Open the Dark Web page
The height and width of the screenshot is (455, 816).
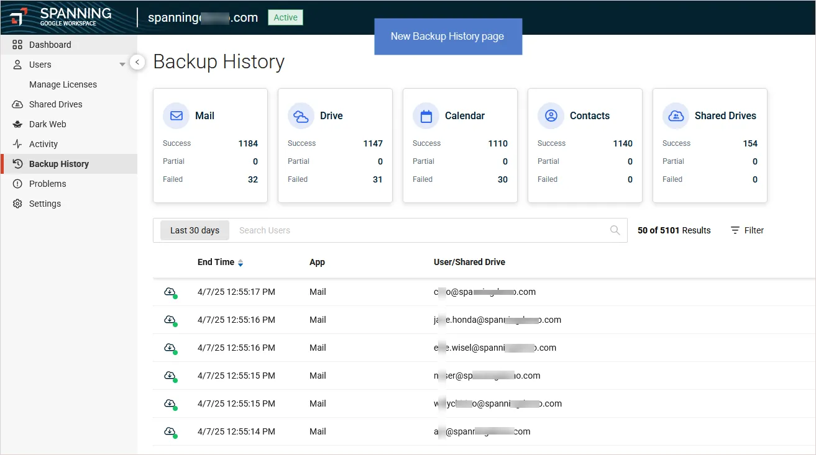(x=47, y=124)
